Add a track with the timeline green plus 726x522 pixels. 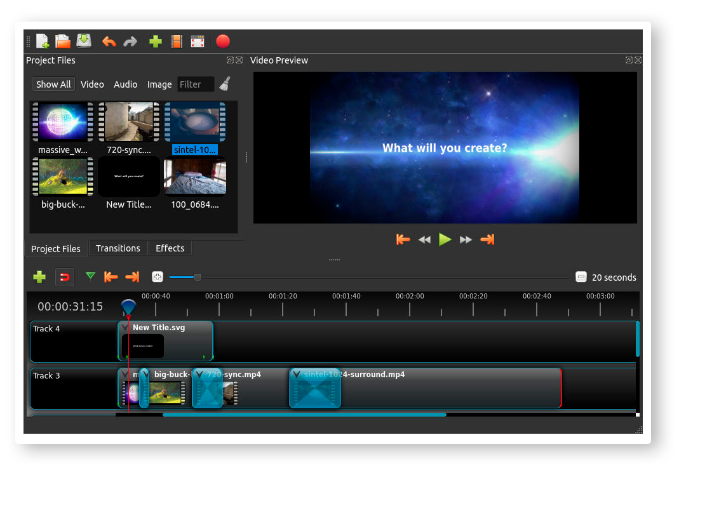[x=39, y=277]
